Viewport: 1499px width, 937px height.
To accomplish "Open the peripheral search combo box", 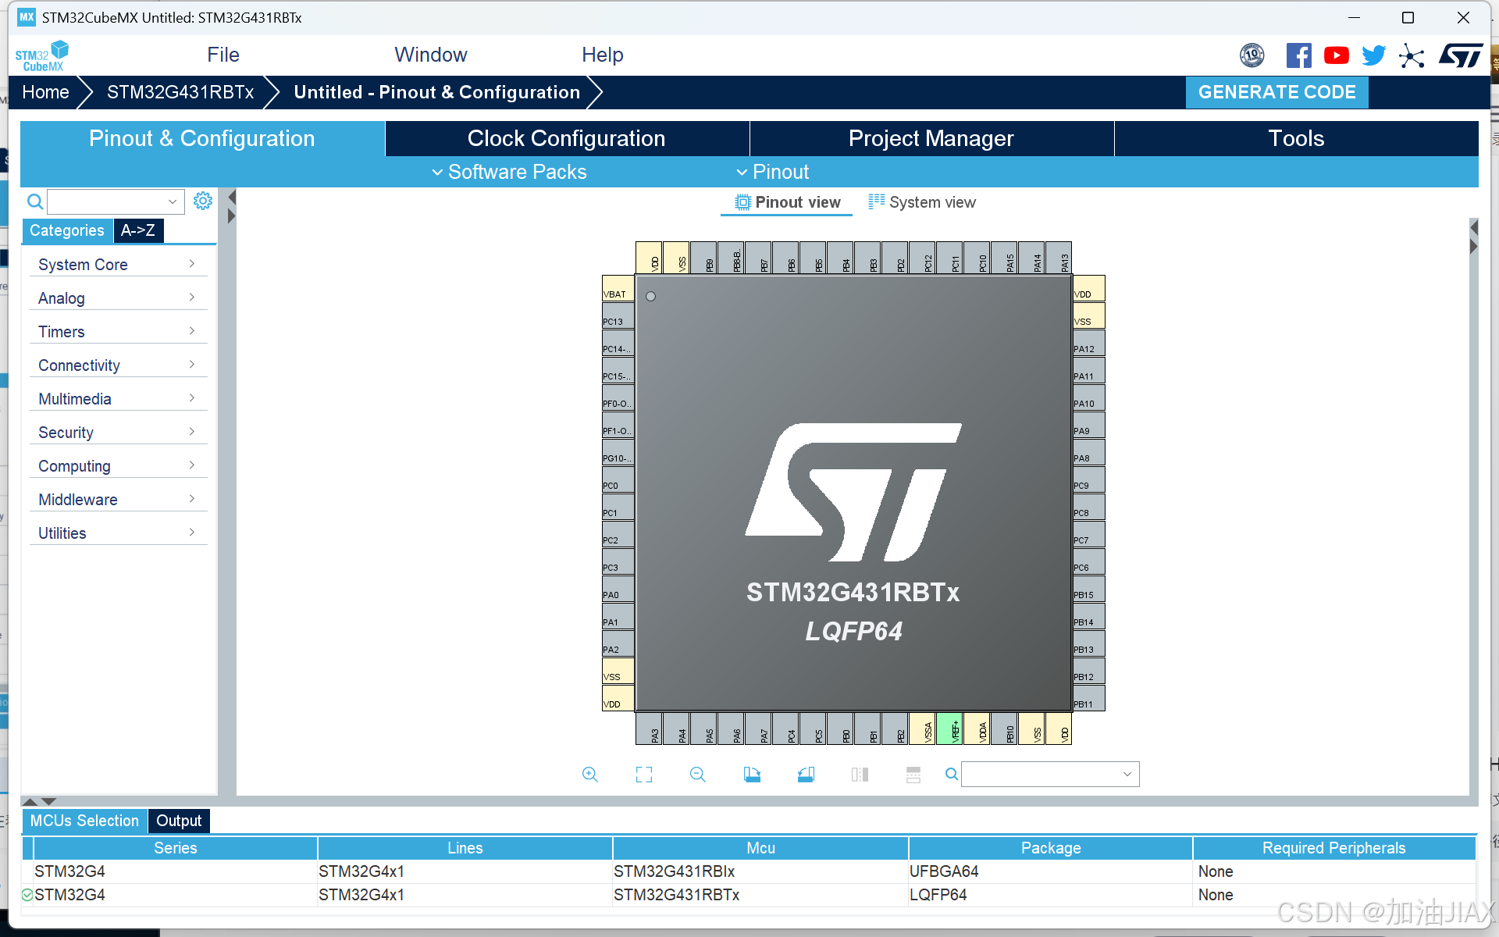I will point(116,201).
